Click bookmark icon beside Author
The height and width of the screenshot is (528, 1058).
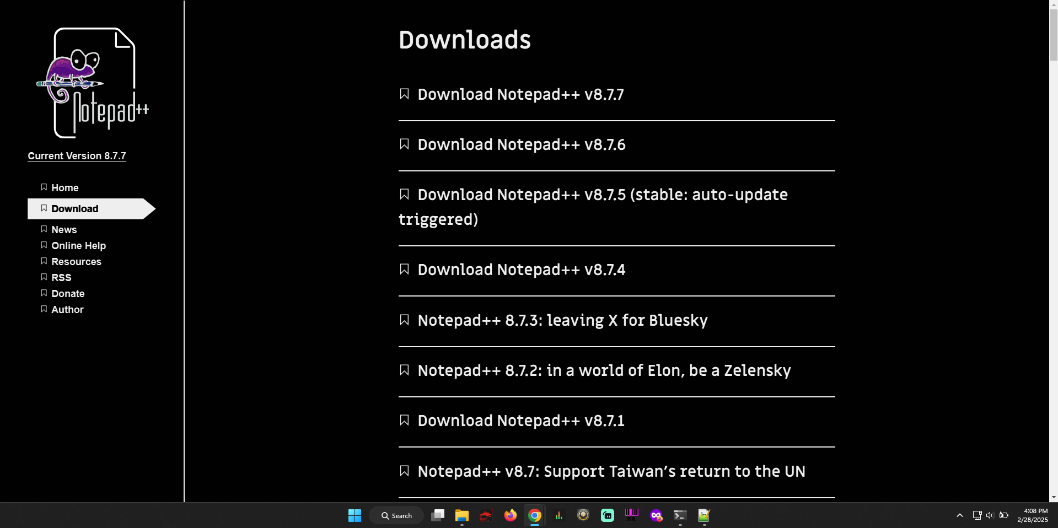[x=44, y=309]
